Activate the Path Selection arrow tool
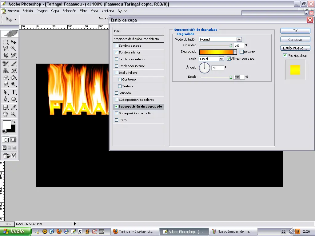This screenshot has width=315, height=236. click(x=6, y=92)
